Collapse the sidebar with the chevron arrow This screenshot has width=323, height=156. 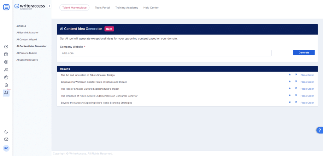49,6
